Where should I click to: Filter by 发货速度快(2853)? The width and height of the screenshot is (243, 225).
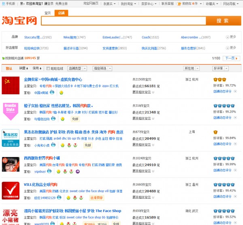[x=115, y=48]
